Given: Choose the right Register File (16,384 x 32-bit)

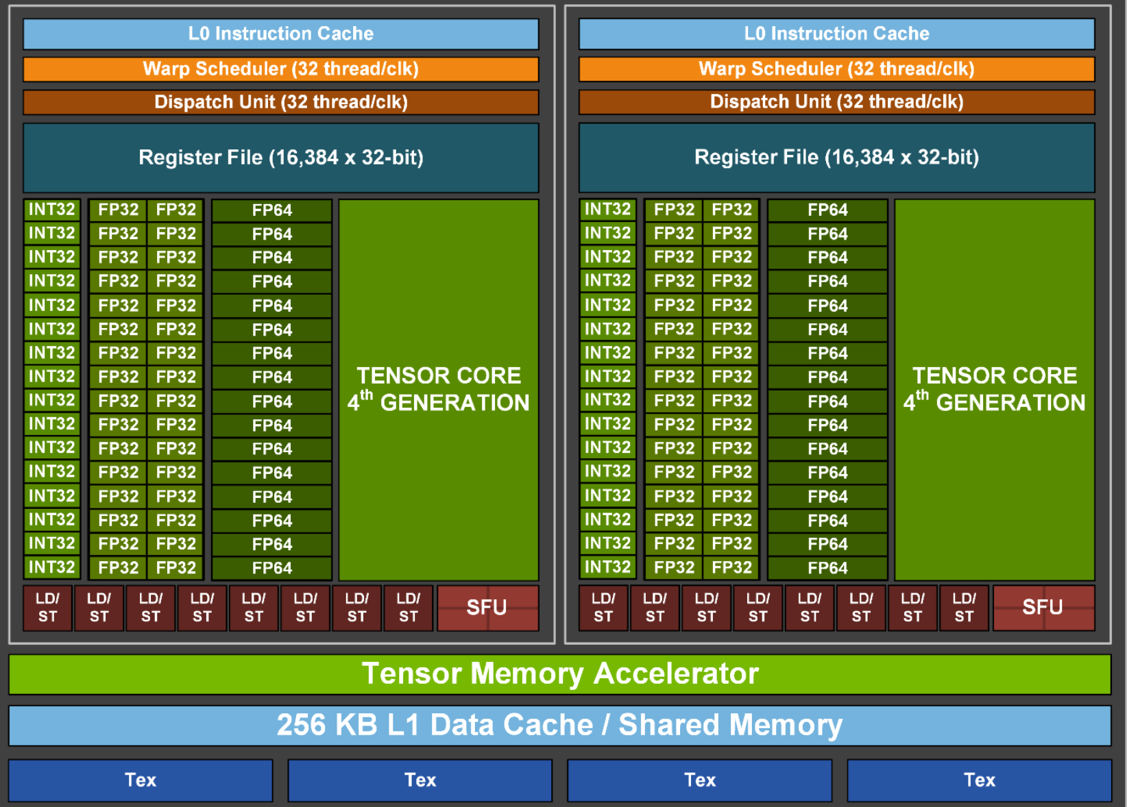Looking at the screenshot, I should tap(836, 158).
